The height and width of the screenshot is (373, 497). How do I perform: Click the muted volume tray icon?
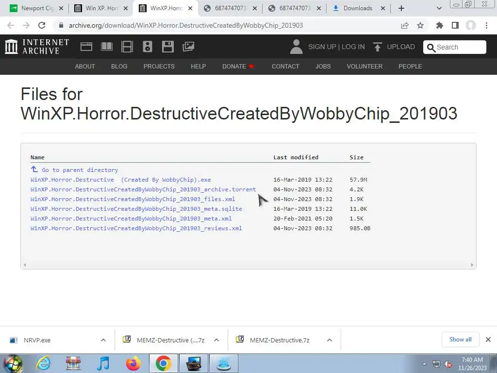point(448,364)
